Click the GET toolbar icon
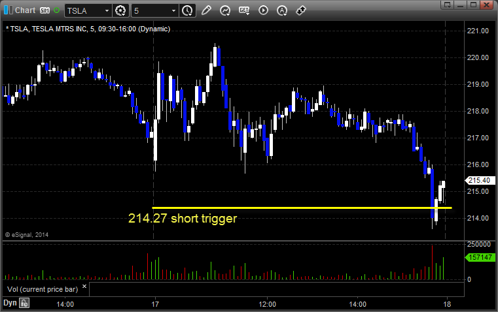 [x=244, y=10]
